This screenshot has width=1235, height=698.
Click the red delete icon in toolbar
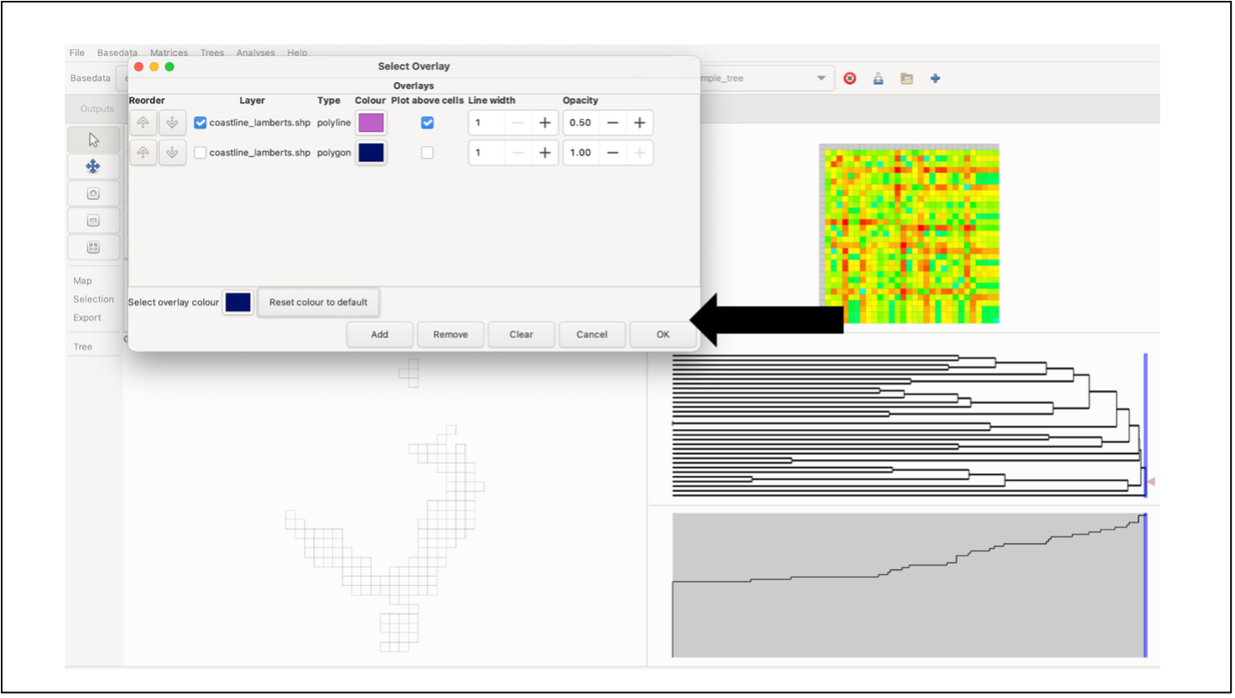850,78
